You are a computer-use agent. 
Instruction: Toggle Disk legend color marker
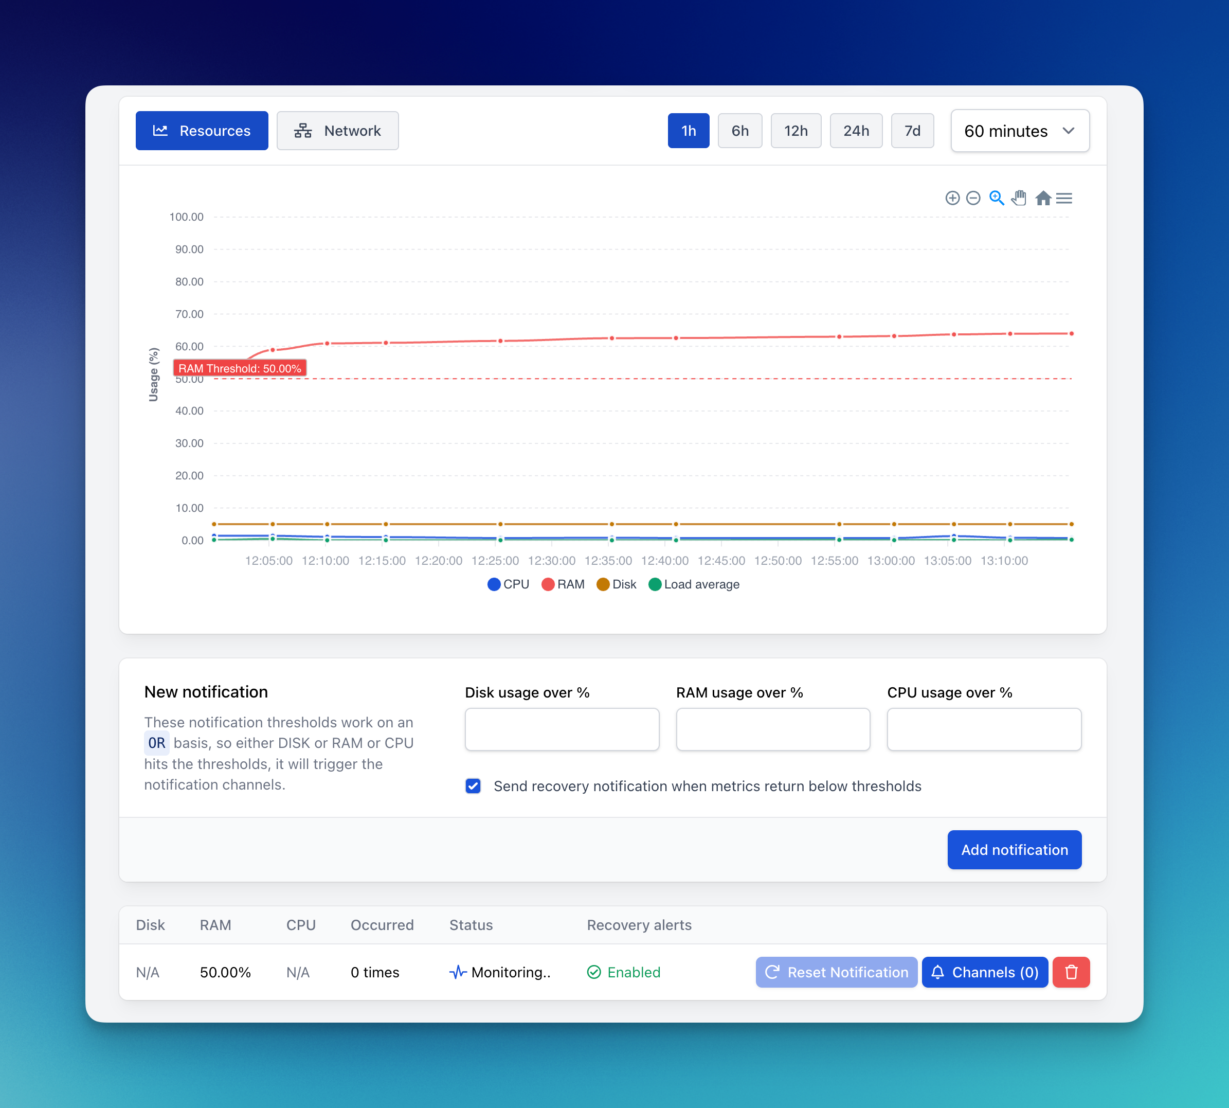pyautogui.click(x=603, y=584)
